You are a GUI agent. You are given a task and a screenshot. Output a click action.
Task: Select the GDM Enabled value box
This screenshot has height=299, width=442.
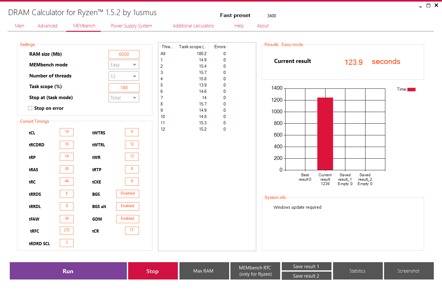[x=127, y=219]
